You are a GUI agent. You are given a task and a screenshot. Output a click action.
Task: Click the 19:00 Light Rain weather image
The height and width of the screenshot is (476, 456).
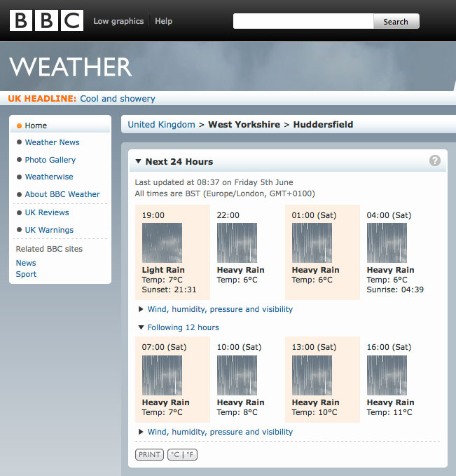tap(162, 243)
